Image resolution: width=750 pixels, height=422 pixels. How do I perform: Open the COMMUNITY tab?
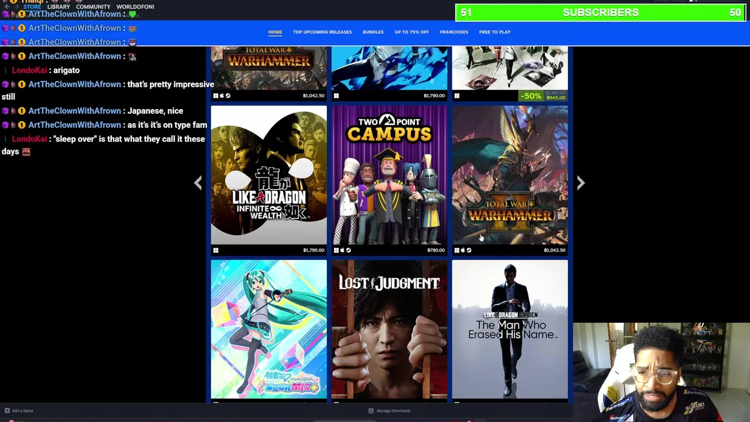pos(93,6)
